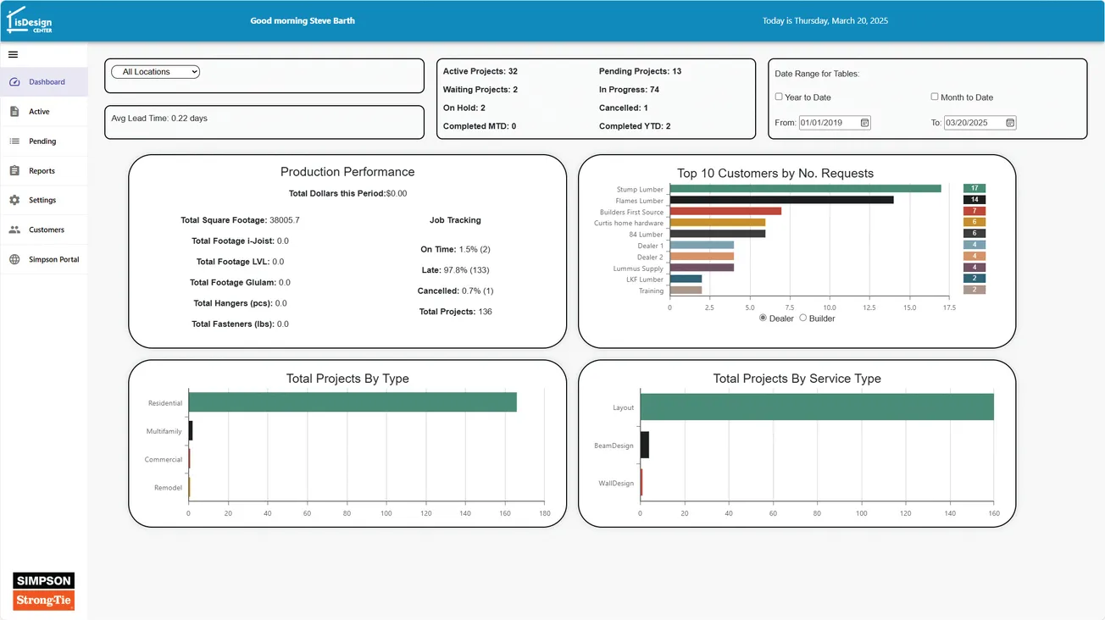This screenshot has width=1105, height=620.
Task: Enable the Year to Date checkbox
Action: pos(778,97)
